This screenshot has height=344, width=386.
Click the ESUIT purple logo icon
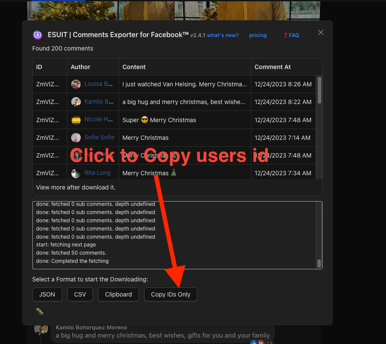pos(38,35)
